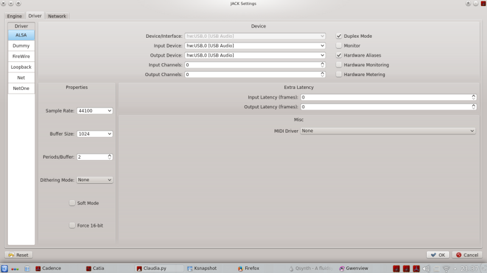Open the KDE application launcher menu
This screenshot has height=273, width=487.
pyautogui.click(x=4, y=269)
